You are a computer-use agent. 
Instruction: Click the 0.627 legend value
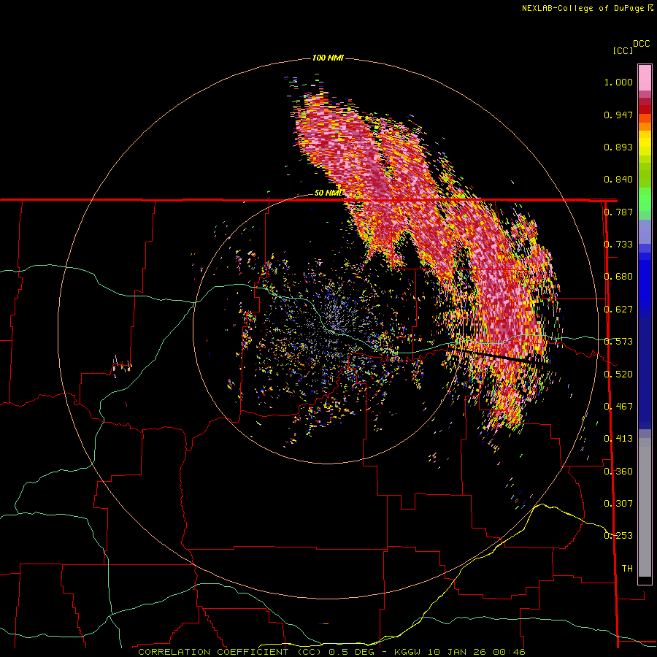[618, 310]
